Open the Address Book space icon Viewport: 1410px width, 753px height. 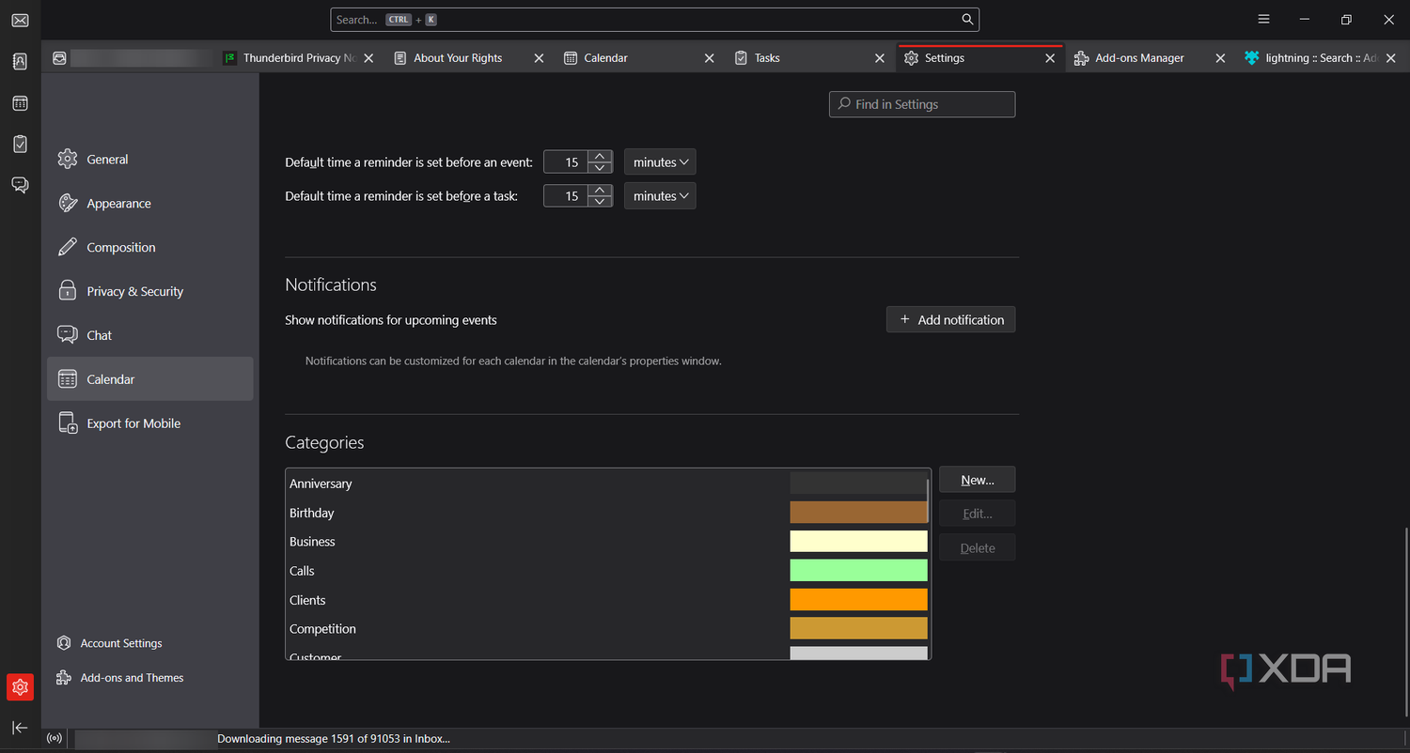click(20, 61)
